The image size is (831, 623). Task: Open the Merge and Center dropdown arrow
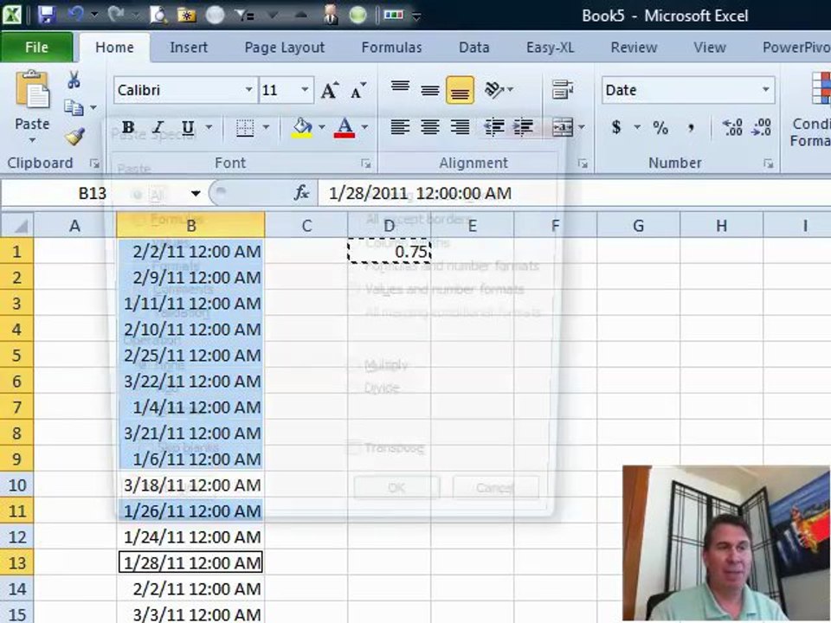582,127
